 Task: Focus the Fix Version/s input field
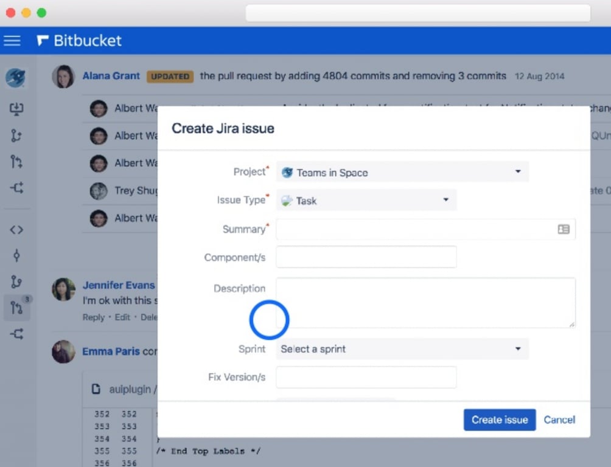366,377
